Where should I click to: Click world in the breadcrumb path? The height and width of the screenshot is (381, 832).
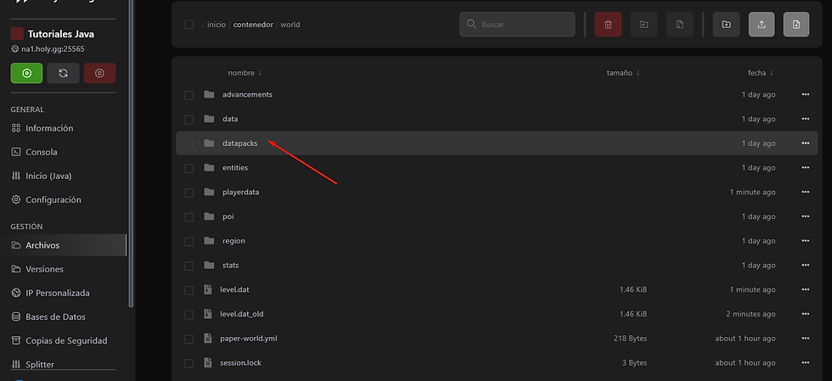coord(290,25)
